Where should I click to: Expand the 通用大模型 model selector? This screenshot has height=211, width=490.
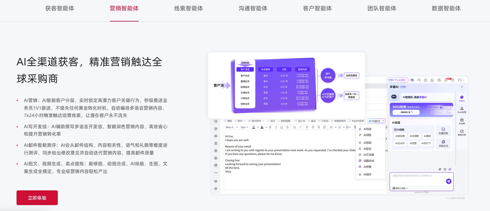coord(400,188)
